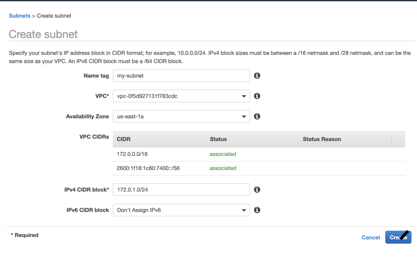417x257 pixels.
Task: Click the Name tag field containing my-subnet
Action: click(x=181, y=76)
